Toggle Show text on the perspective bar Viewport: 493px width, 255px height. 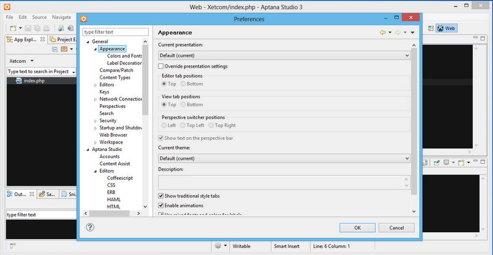coord(161,138)
